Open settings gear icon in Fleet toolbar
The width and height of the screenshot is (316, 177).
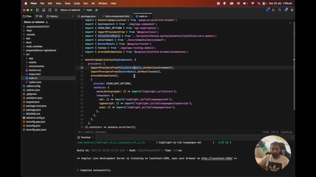[x=292, y=10]
